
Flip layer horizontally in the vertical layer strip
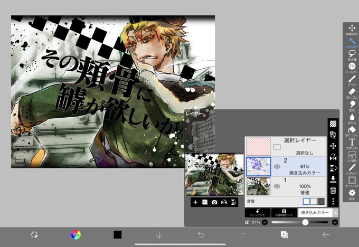click(x=333, y=157)
